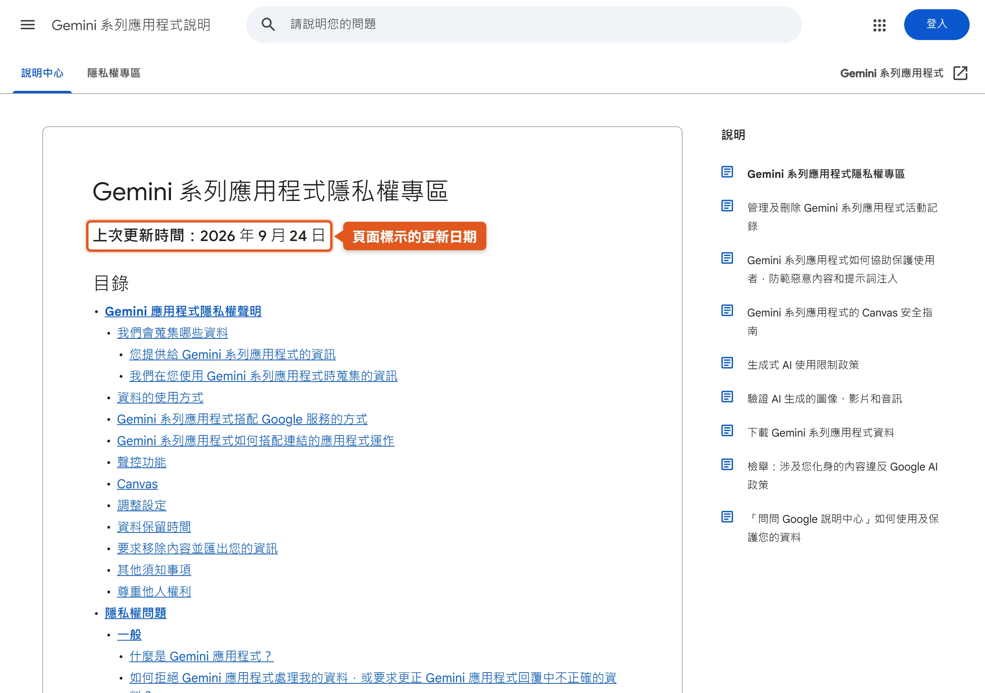Image resolution: width=985 pixels, height=693 pixels.
Task: Open 我們在您使用 Gemini 系列應用程式時蒐集的資訊 link
Action: [x=264, y=376]
